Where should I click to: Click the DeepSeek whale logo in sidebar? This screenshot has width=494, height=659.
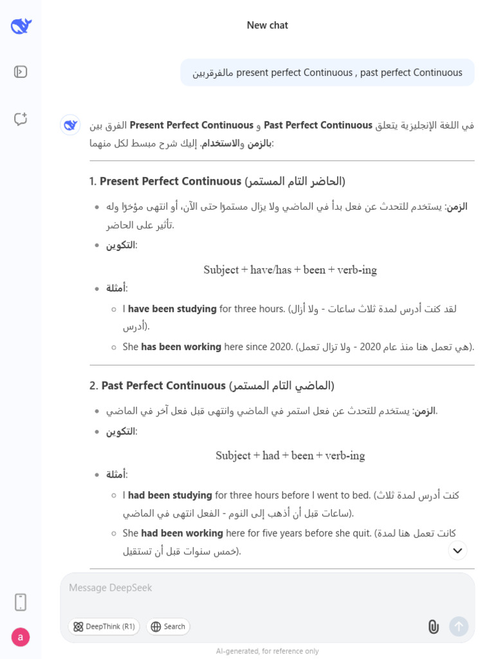tap(21, 26)
